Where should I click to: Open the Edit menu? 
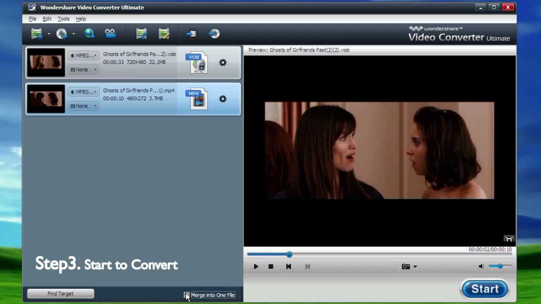(47, 19)
